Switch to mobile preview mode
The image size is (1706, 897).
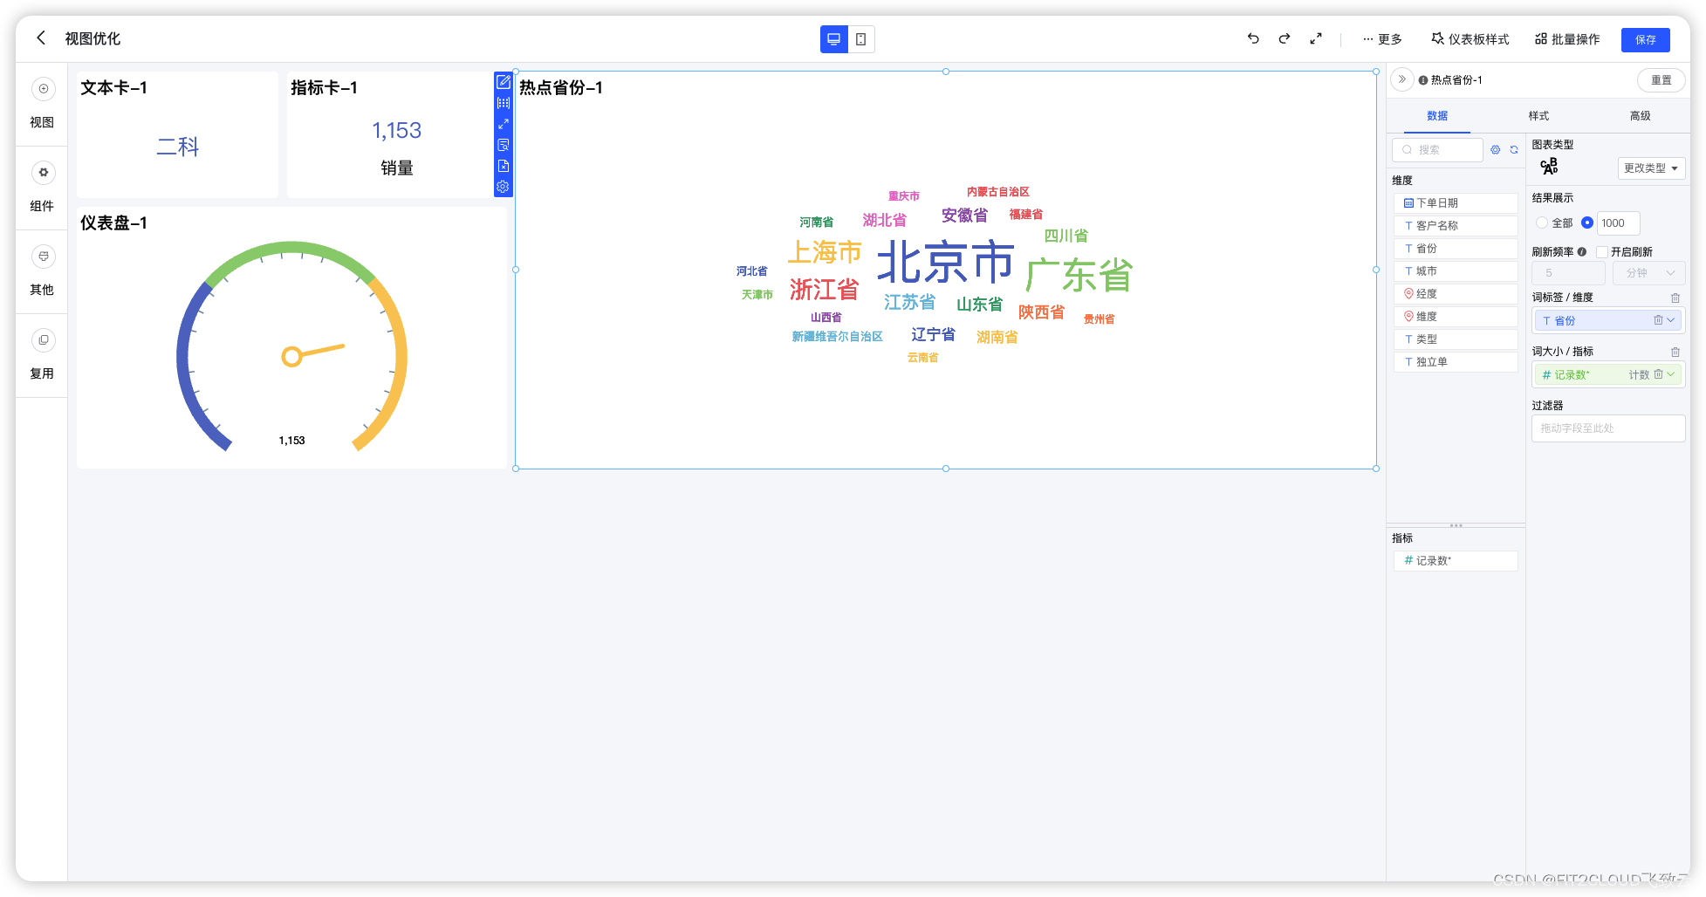tap(860, 38)
